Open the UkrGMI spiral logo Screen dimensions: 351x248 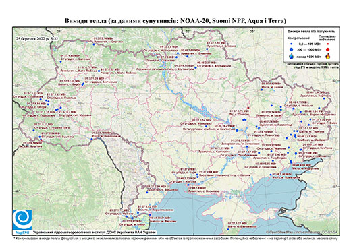point(22,220)
